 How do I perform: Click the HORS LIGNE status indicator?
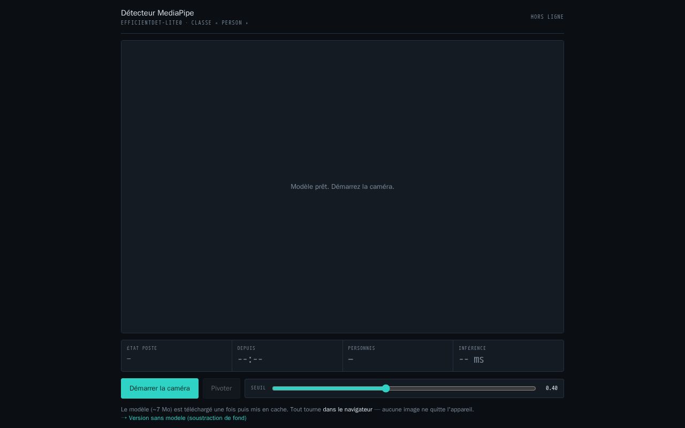tap(547, 17)
